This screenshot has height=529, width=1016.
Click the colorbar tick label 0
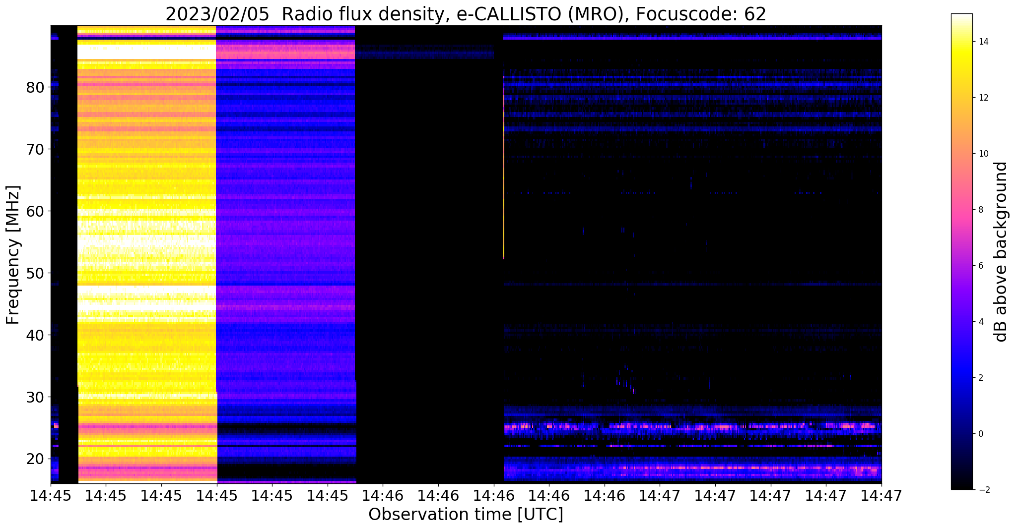980,434
